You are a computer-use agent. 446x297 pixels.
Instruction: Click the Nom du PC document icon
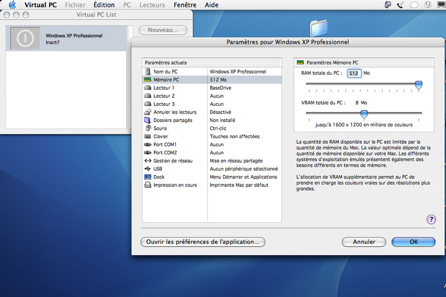pos(148,72)
